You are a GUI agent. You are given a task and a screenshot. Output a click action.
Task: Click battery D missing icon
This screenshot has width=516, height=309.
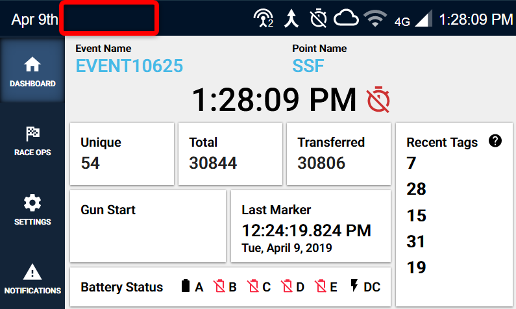[287, 286]
